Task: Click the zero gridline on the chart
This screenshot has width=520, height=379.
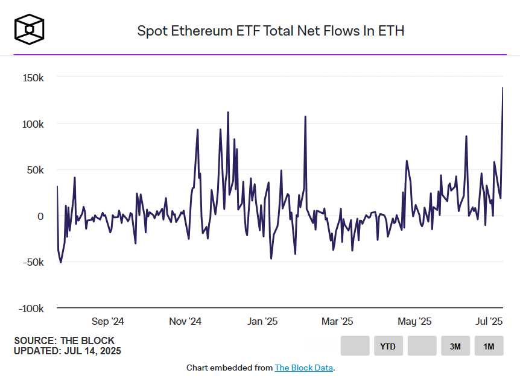Action: click(271, 216)
